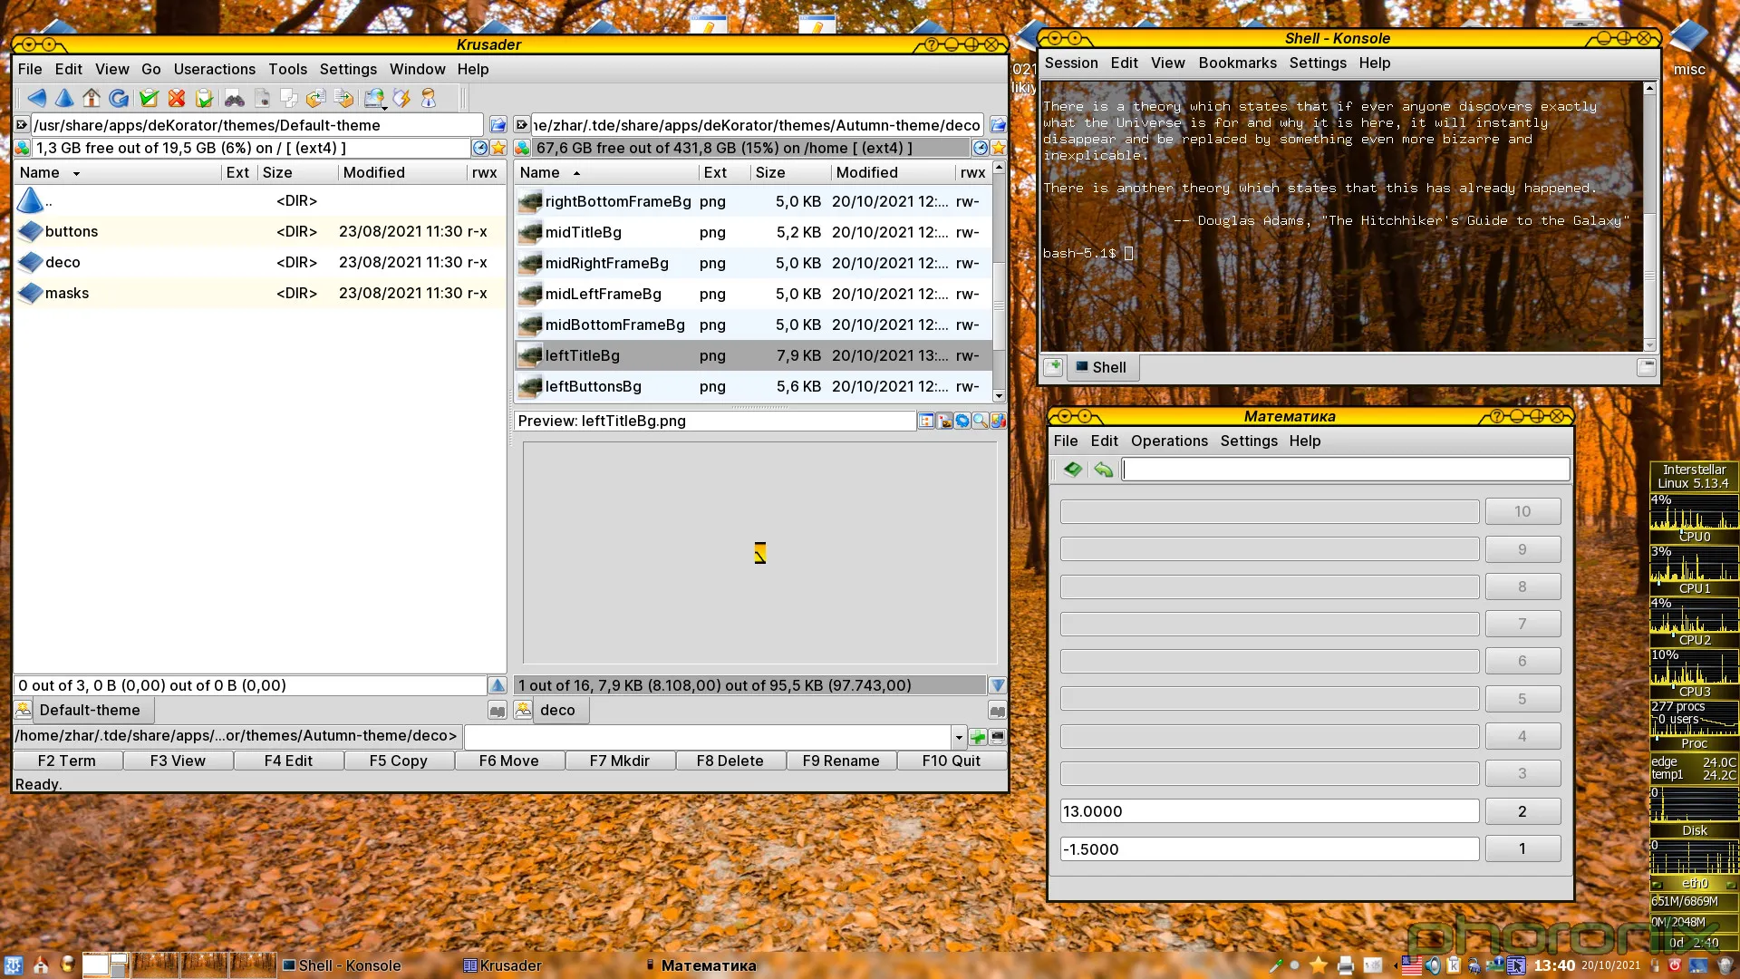Toggle right panel popup via down arrow
Image resolution: width=1740 pixels, height=979 pixels.
coord(998,685)
